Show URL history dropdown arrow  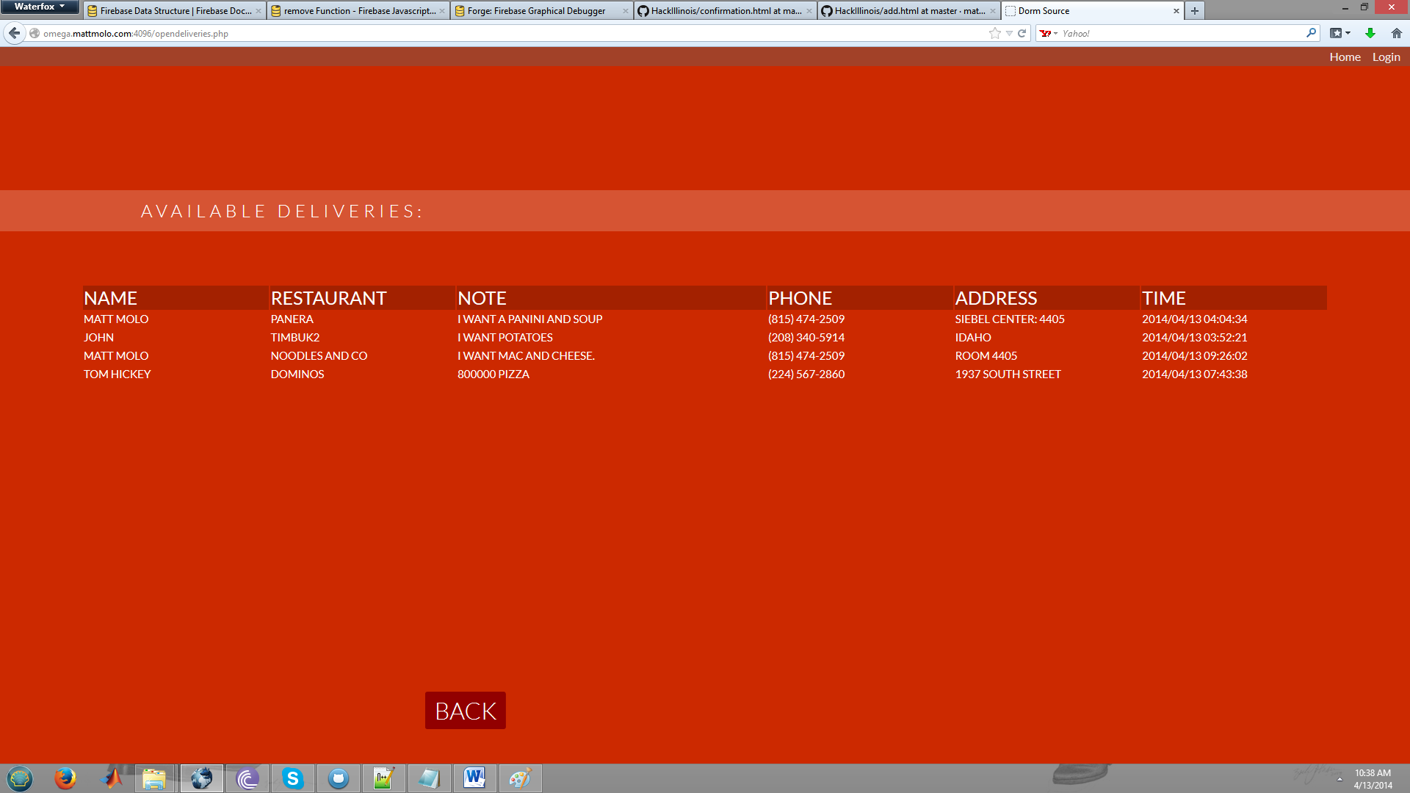(1009, 33)
